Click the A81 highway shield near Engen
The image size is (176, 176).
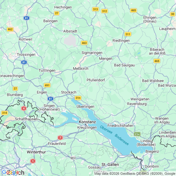(50, 99)
